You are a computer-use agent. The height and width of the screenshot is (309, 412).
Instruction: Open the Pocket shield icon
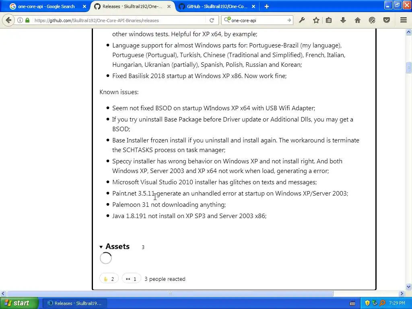386,20
